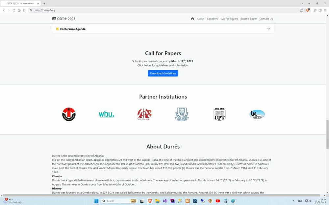This screenshot has width=329, height=205.
Task: Click the share icon in address bar
Action: [301, 10]
